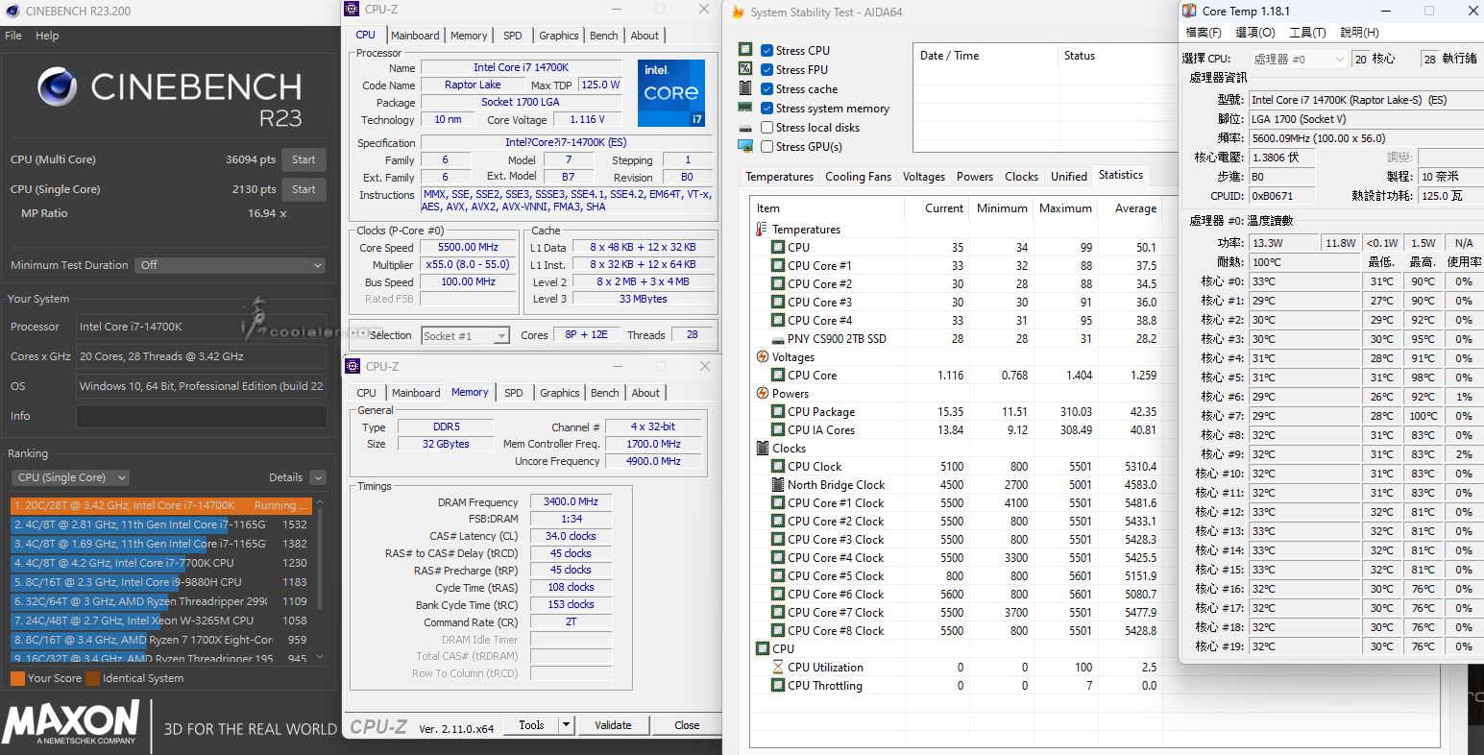Open the File menu in Cinebench

tap(13, 36)
